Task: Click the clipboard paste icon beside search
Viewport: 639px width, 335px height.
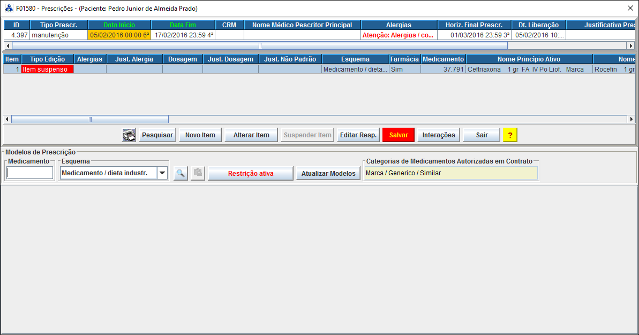Action: click(x=198, y=173)
